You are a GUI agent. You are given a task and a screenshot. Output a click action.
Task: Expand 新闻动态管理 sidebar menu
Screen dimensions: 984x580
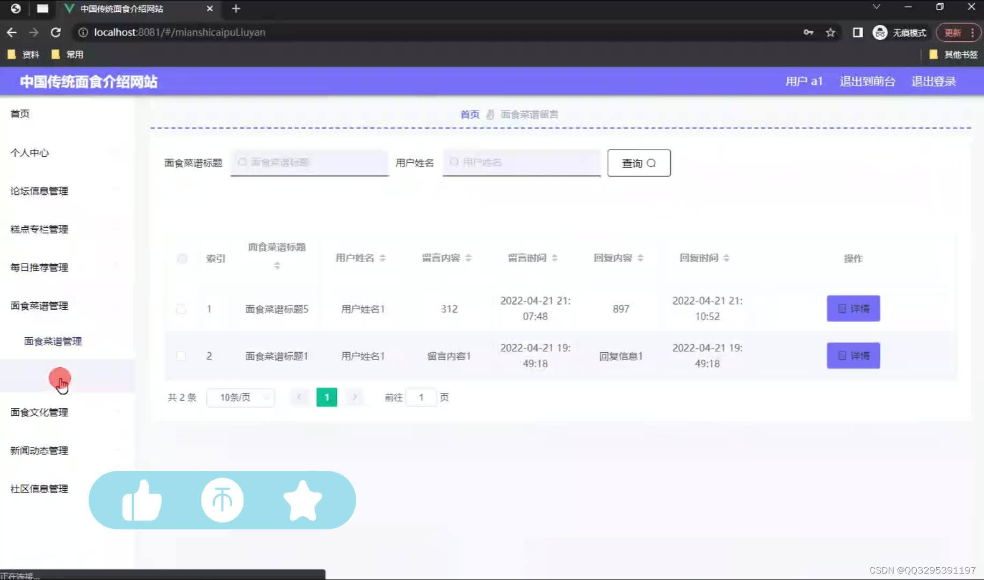coord(67,451)
